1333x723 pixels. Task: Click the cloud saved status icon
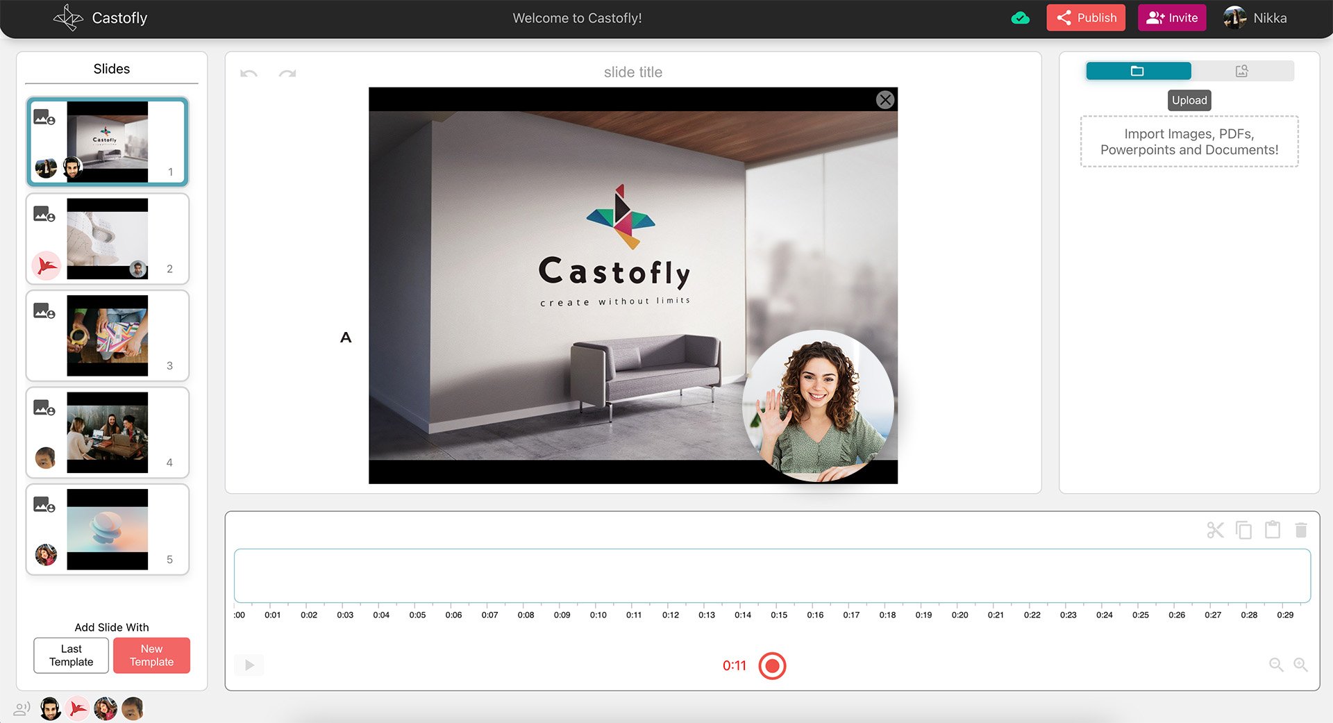tap(1020, 18)
